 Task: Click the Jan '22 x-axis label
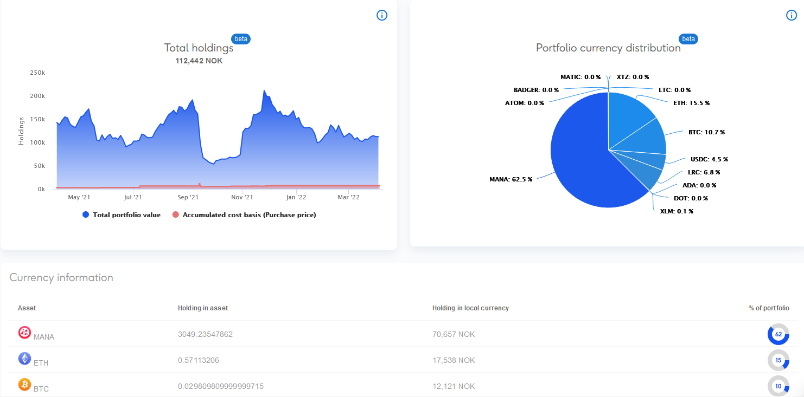296,198
